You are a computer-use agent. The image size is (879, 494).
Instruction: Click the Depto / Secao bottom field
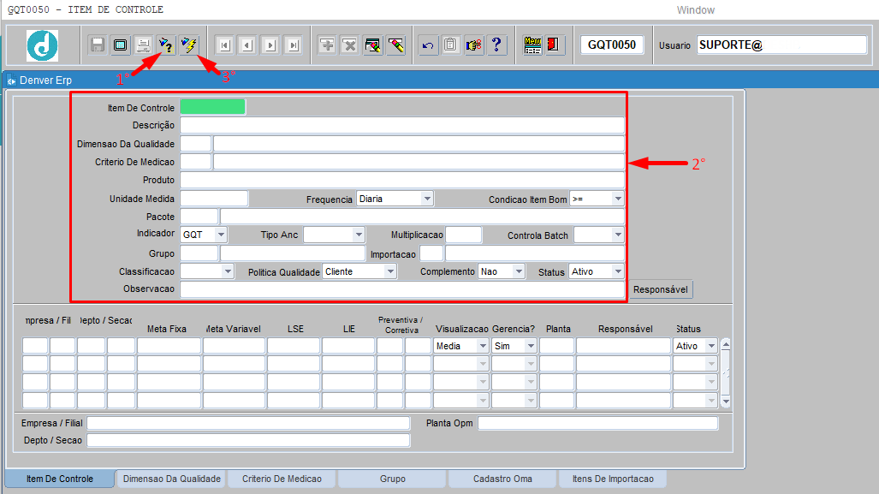click(248, 441)
